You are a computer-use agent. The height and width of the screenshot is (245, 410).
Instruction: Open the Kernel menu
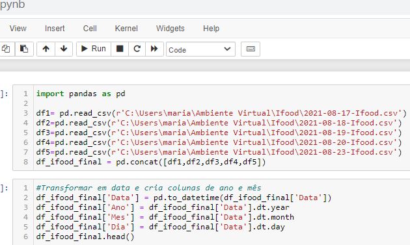(x=126, y=28)
